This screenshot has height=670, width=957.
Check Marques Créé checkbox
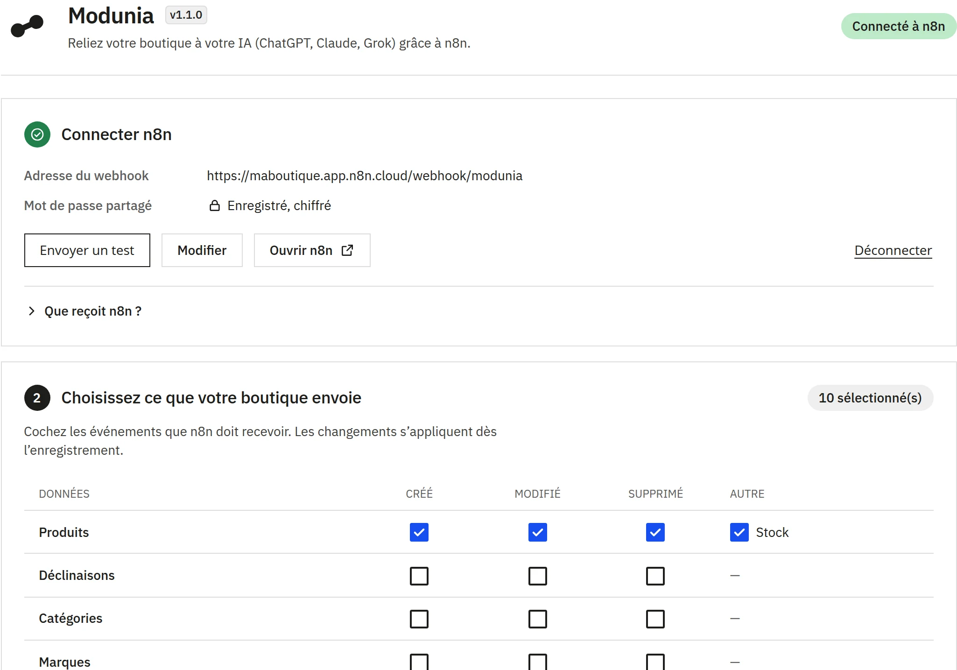(x=419, y=662)
